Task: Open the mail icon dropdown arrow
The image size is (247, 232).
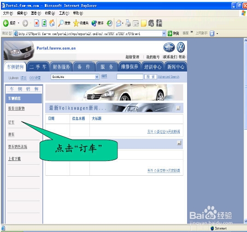Action: pyautogui.click(x=123, y=24)
